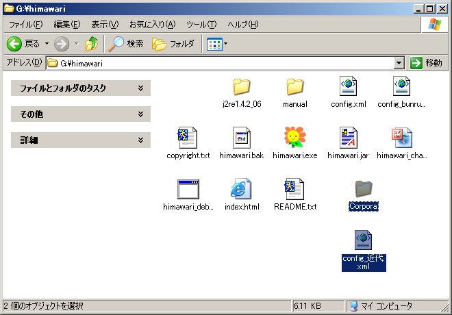Expand the 詳細 panel
The width and height of the screenshot is (452, 315).
[x=140, y=140]
